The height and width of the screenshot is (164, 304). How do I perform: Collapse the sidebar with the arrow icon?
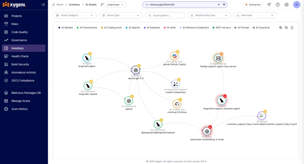click(43, 5)
